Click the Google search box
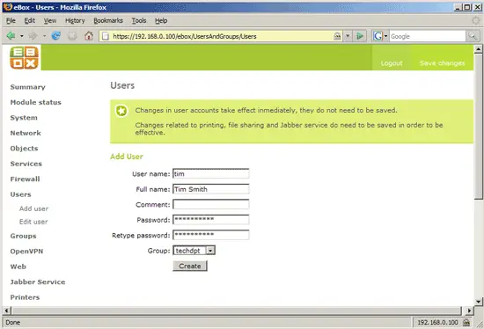This screenshot has height=329, width=484. (x=427, y=36)
